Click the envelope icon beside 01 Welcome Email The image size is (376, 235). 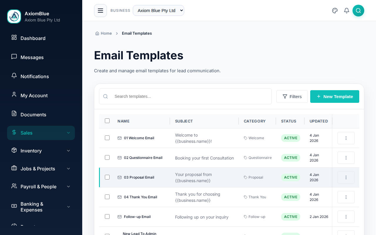pos(120,138)
